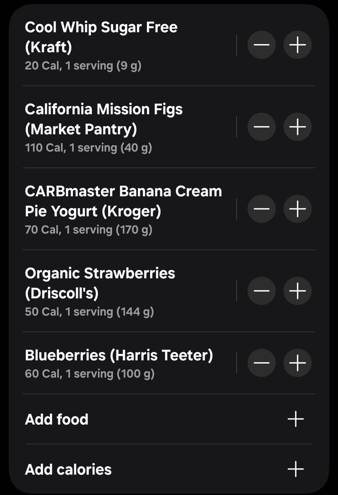The width and height of the screenshot is (338, 495).
Task: Click plus button next to Blueberries
Action: point(297,363)
